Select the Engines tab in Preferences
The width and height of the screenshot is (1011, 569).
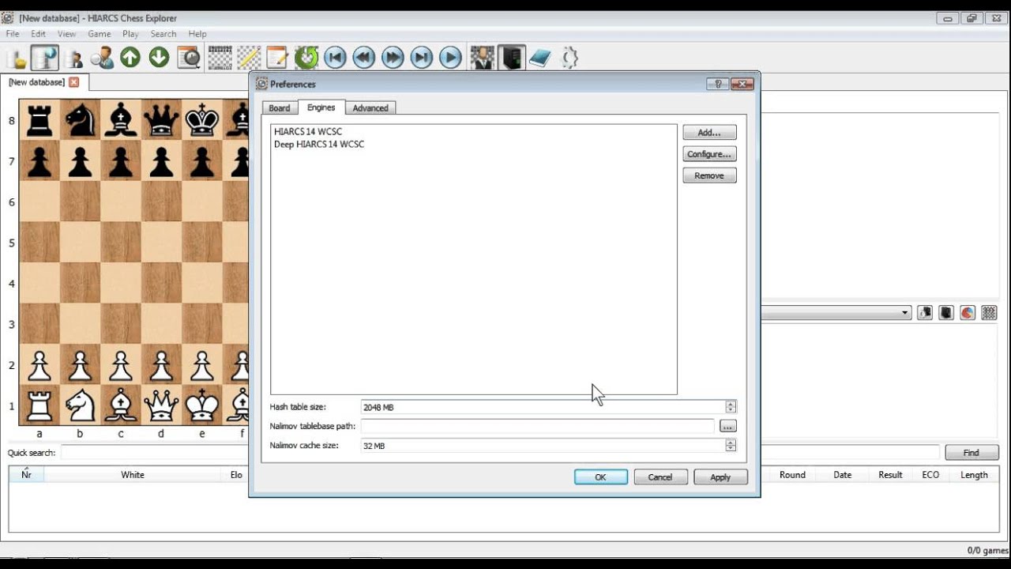321,107
